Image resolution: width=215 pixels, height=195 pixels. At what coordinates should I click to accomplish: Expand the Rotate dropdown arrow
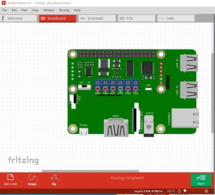pyautogui.click(x=38, y=180)
